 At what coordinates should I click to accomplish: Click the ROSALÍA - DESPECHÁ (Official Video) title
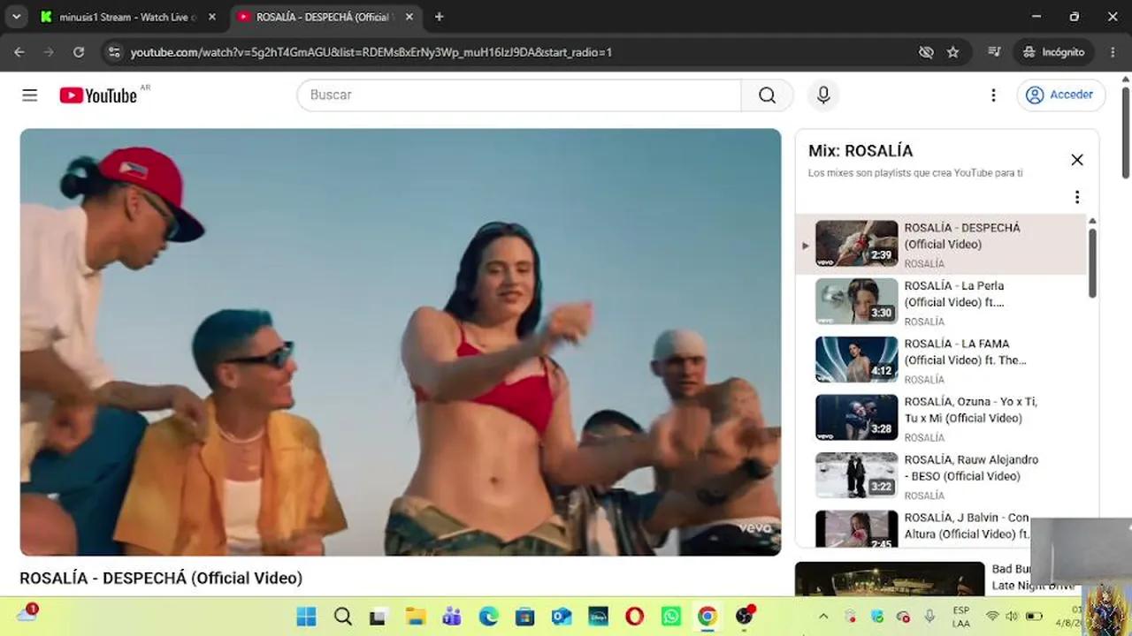point(161,579)
